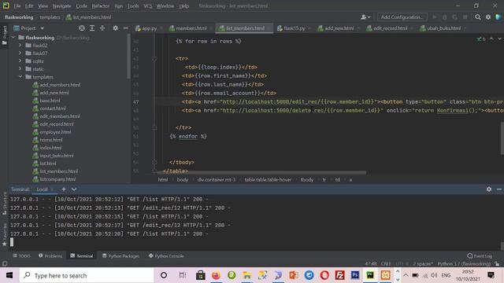Open the terminal sessions dropdown arrow
Image resolution: width=504 pixels, height=283 pixels.
click(x=74, y=189)
